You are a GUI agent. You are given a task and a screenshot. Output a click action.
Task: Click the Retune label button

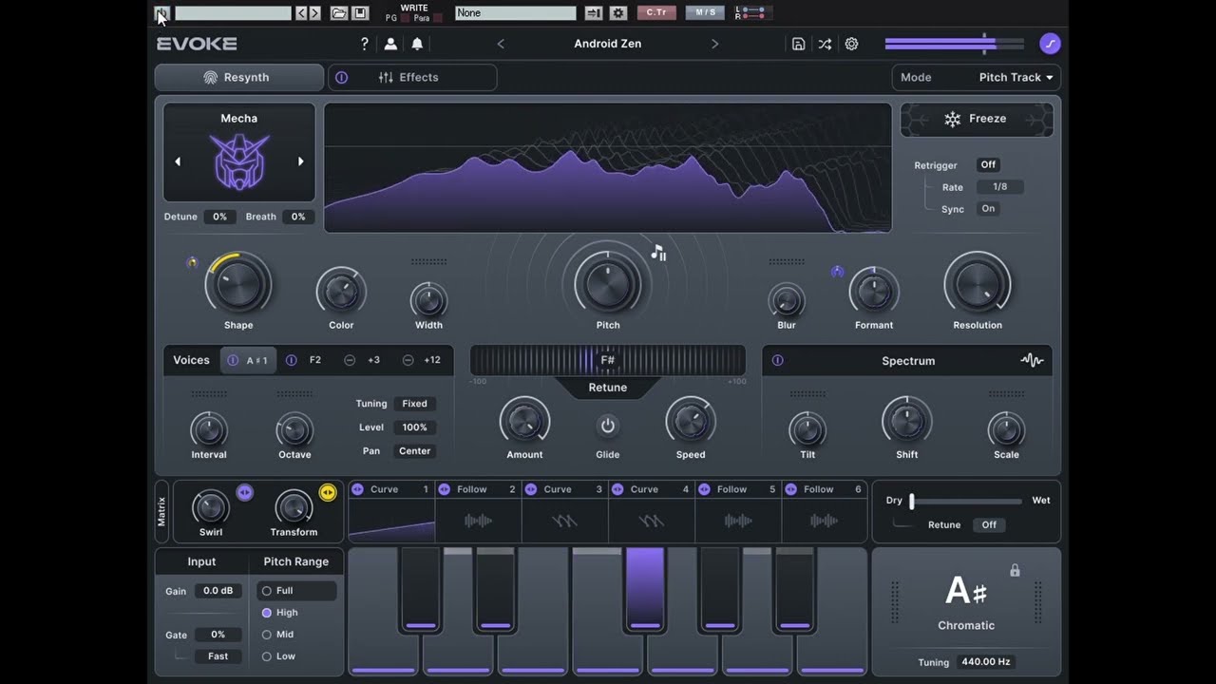(608, 388)
